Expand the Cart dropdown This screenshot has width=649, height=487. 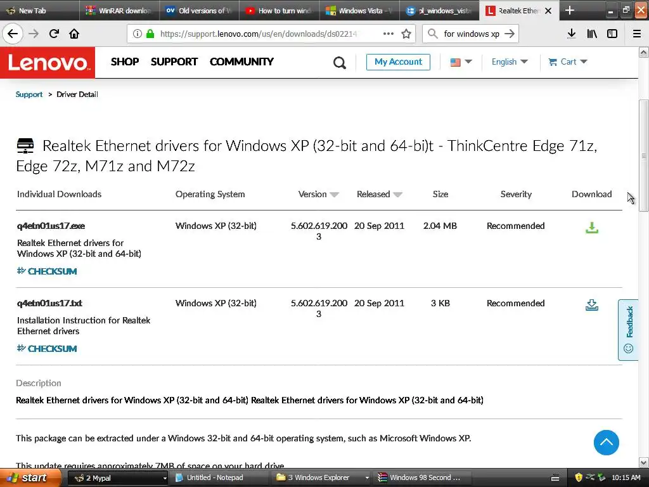[567, 62]
